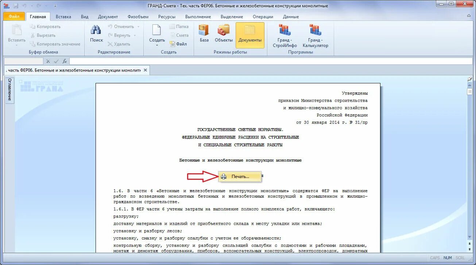Switch to Документы mode
The image size is (476, 265).
[250, 35]
